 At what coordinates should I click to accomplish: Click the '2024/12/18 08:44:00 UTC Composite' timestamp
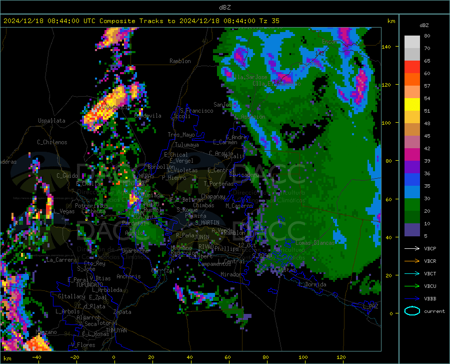69,21
